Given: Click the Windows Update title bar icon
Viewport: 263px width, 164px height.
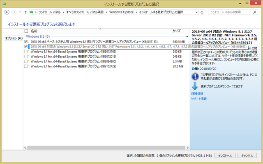Looking at the screenshot, I should [x=5, y=4].
